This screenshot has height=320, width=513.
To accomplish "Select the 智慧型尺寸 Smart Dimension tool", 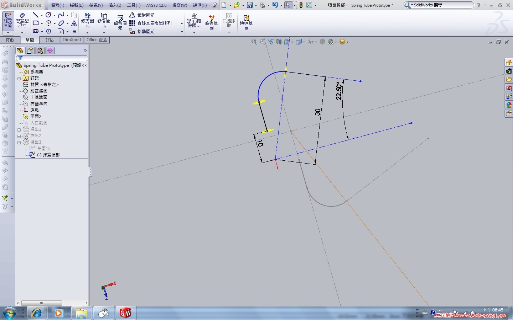I will (x=22, y=20).
